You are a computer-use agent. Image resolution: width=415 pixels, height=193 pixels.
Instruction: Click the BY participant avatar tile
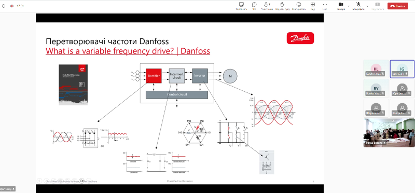point(376,88)
